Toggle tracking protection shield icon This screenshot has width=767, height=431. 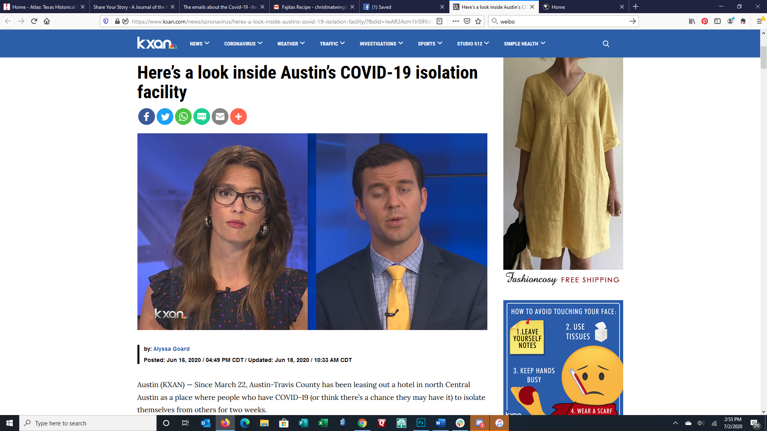tap(106, 22)
